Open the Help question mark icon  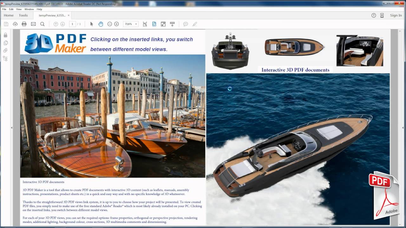374,15
